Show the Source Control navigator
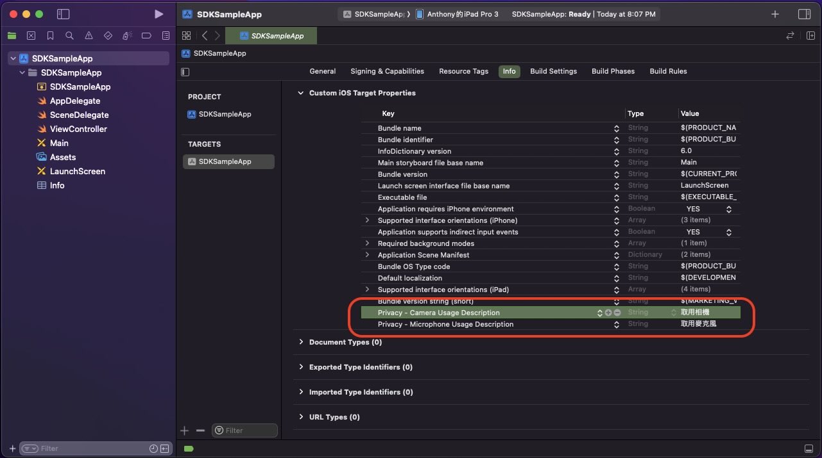This screenshot has height=458, width=822. 31,36
